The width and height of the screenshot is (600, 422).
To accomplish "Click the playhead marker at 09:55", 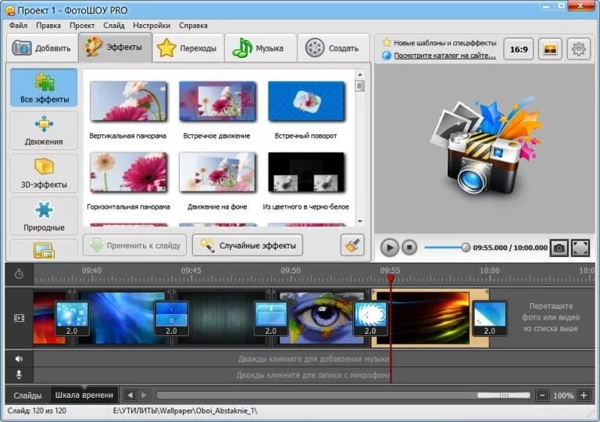I will (391, 278).
